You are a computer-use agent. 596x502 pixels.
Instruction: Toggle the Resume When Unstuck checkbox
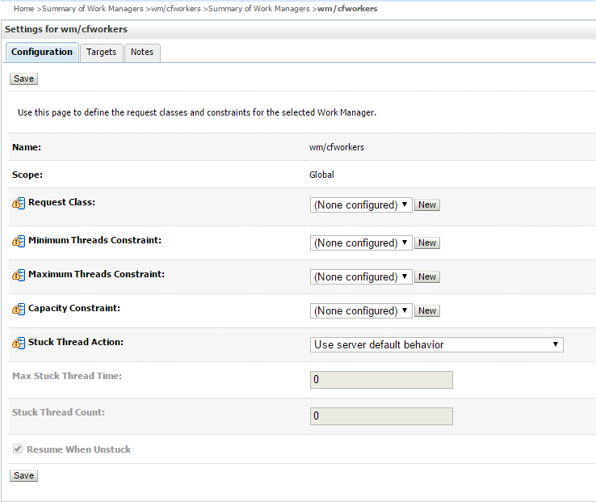(x=18, y=449)
